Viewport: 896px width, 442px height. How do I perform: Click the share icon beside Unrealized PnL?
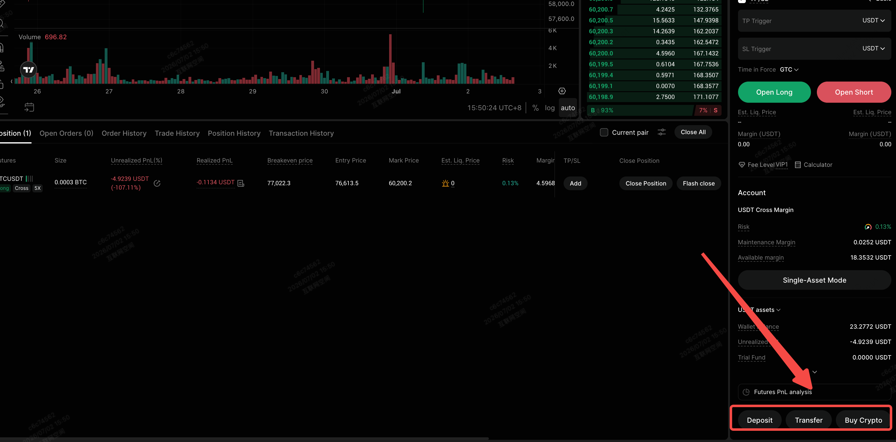[x=157, y=183]
